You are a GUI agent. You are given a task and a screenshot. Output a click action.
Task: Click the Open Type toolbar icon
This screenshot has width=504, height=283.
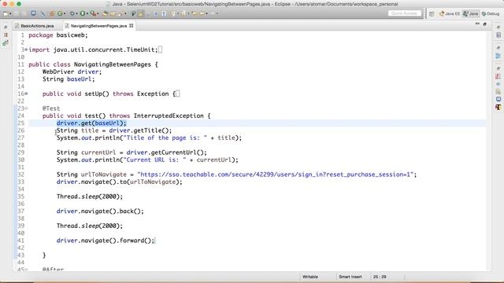pyautogui.click(x=105, y=13)
